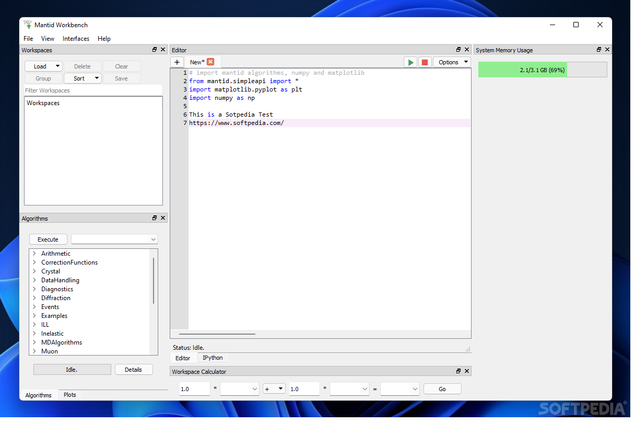Expand the Arithmetic algorithm category
The width and height of the screenshot is (635, 423).
coord(34,254)
